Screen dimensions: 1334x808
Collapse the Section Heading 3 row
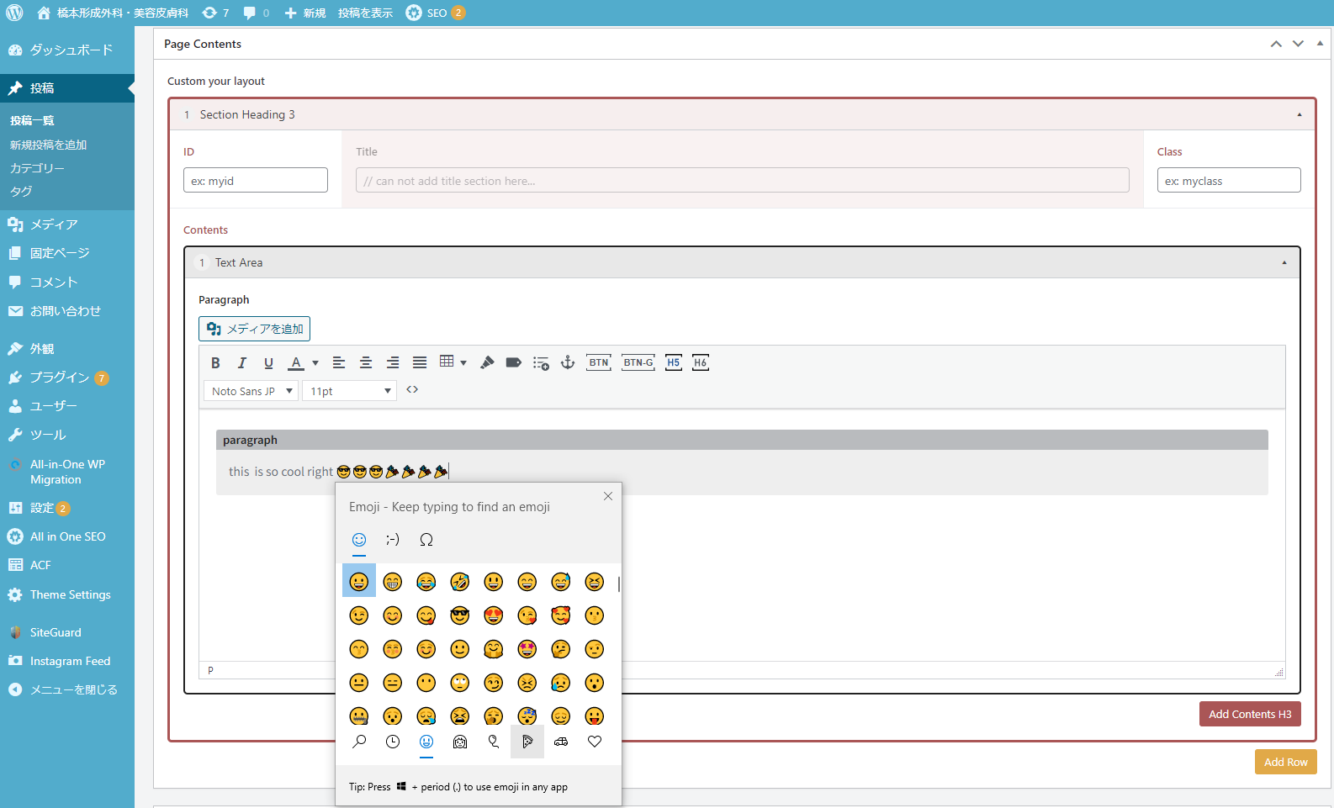(x=1300, y=115)
